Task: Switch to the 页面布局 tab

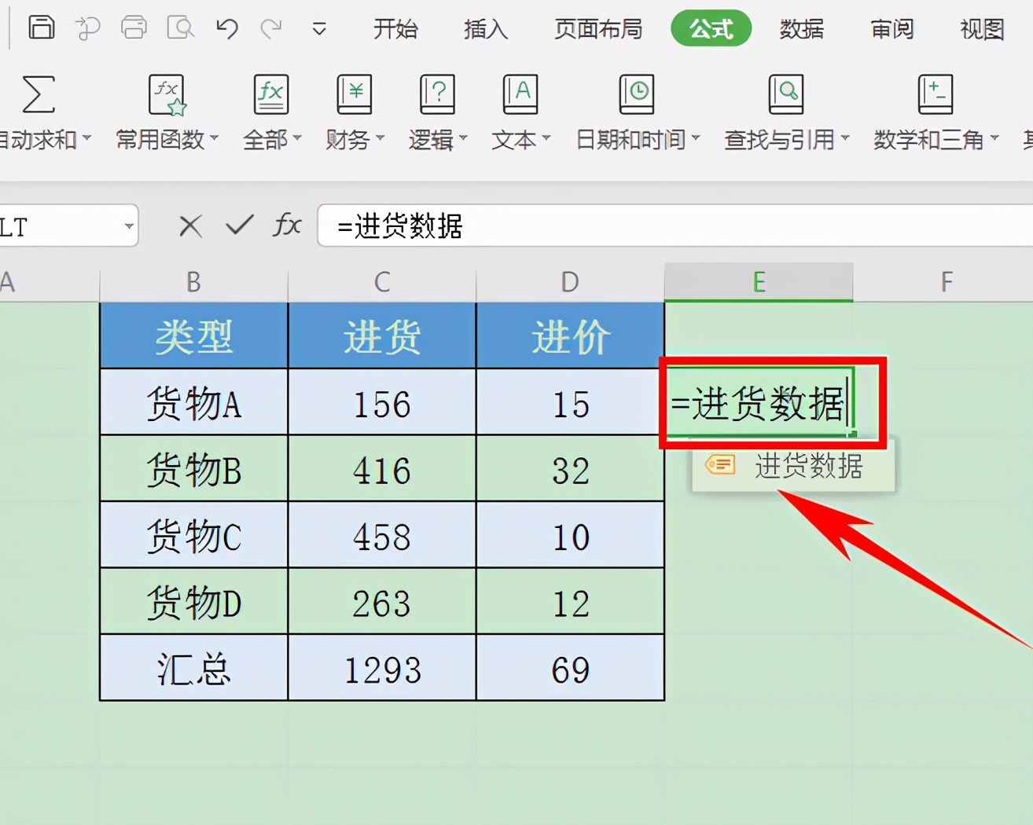Action: coord(597,29)
